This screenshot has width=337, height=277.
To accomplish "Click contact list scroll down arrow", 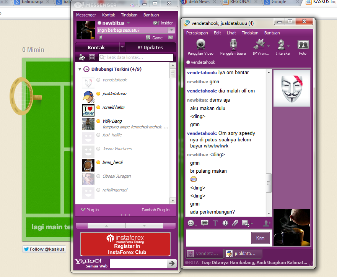I will 173,201.
